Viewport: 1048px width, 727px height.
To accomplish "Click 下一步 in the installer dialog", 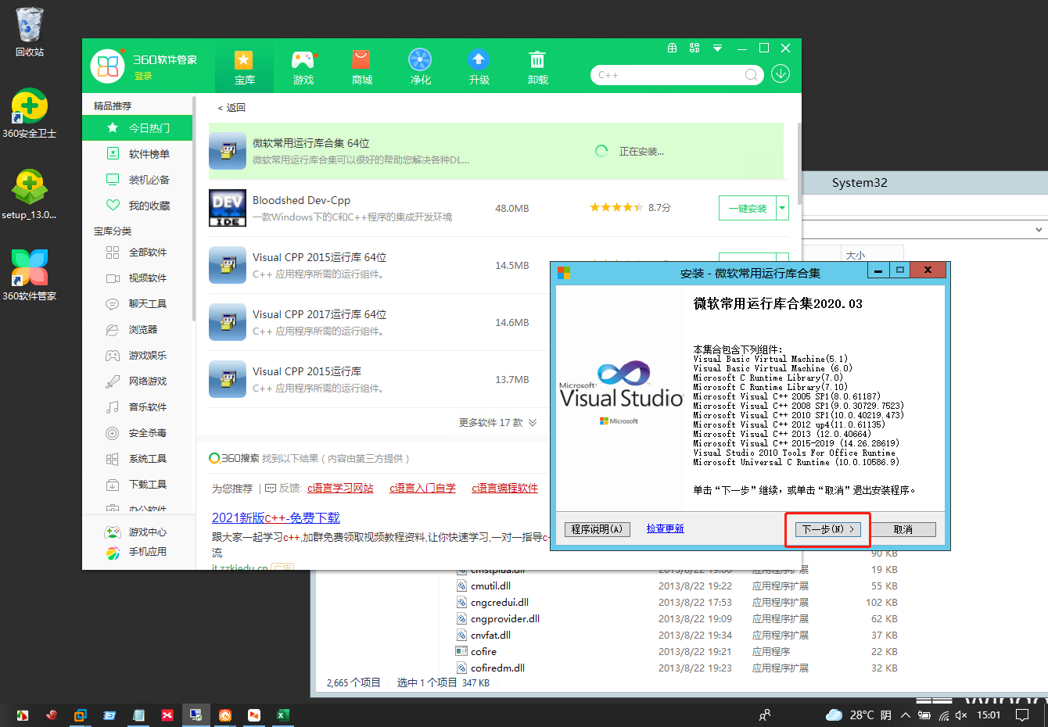I will [827, 529].
